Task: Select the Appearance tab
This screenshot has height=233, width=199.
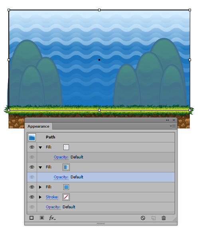Action: click(38, 126)
